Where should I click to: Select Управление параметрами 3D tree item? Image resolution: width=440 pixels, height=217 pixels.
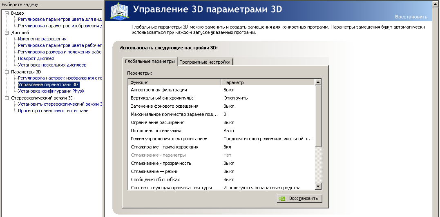(49, 84)
